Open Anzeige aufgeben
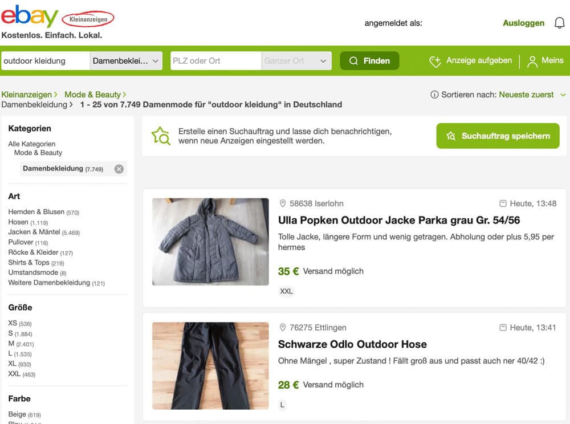The image size is (570, 424). (x=471, y=60)
